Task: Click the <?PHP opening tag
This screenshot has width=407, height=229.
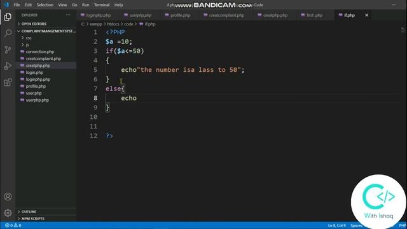Action: 115,32
